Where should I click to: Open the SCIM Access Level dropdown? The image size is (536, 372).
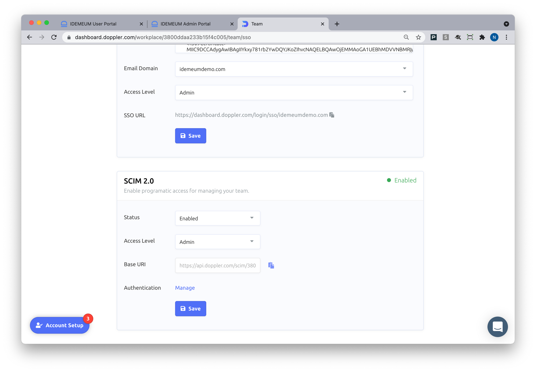pos(218,242)
